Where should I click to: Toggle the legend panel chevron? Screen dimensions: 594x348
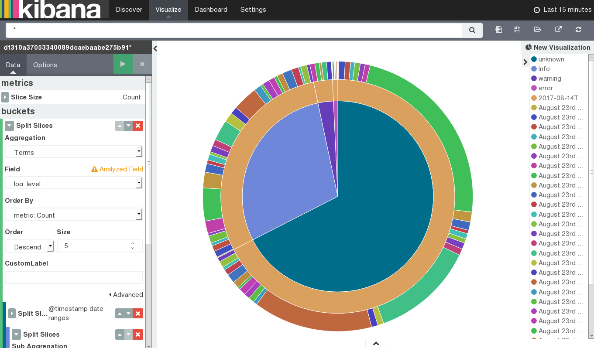(525, 62)
